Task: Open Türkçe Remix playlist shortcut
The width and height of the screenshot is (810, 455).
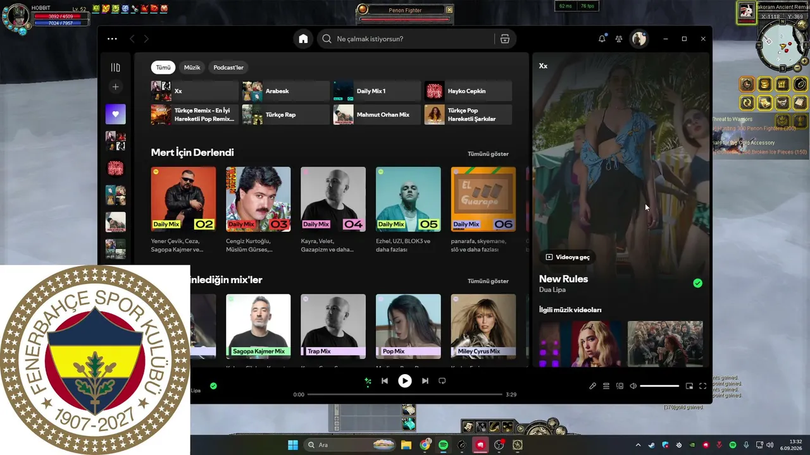Action: coord(194,114)
